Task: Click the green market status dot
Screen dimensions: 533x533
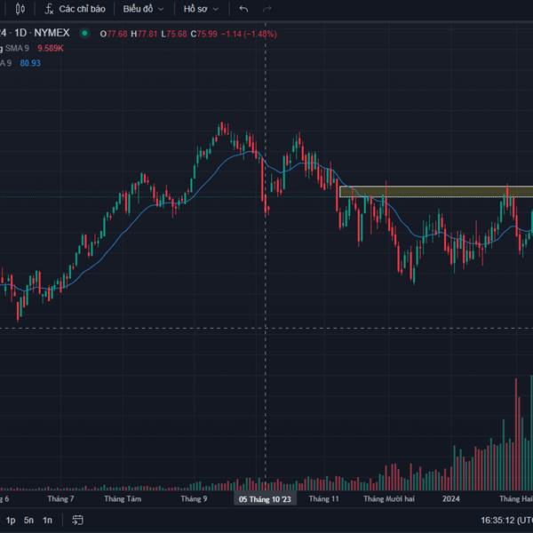Action: (84, 34)
